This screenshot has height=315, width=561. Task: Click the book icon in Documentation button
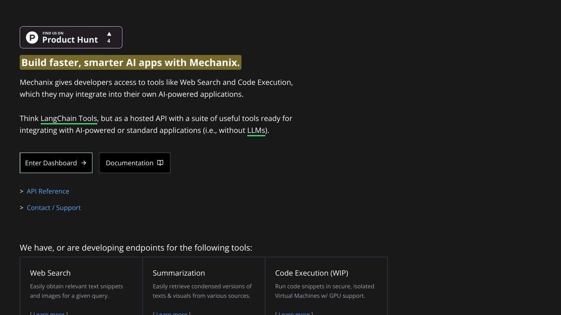tap(160, 163)
